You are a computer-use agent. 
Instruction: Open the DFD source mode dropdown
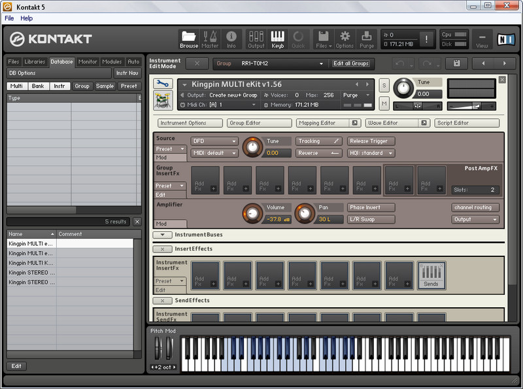click(214, 141)
